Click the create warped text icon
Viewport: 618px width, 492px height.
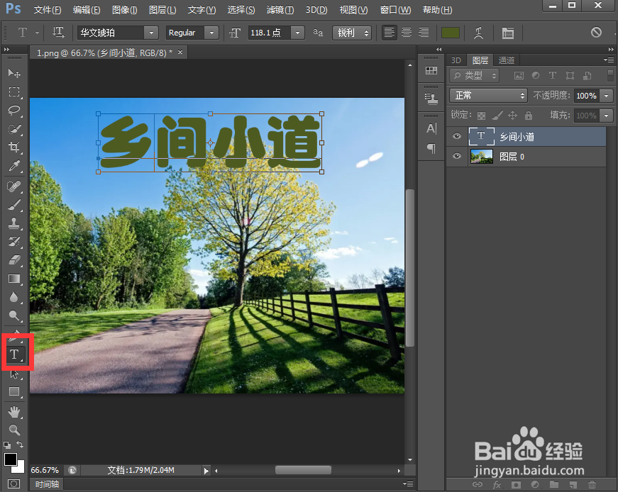pyautogui.click(x=478, y=33)
